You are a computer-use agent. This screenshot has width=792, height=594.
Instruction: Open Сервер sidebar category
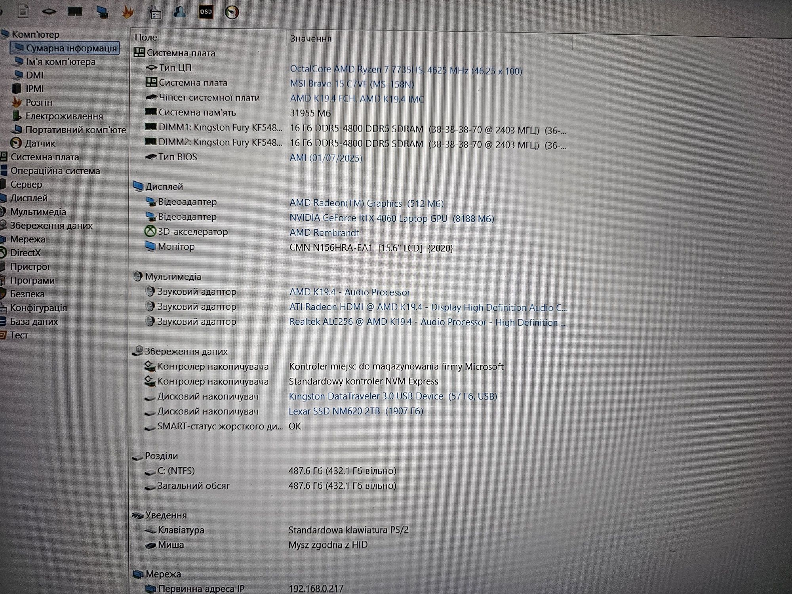pyautogui.click(x=21, y=184)
